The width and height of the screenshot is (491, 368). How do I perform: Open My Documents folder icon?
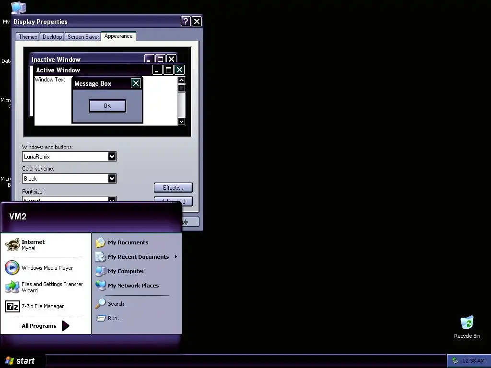(101, 242)
